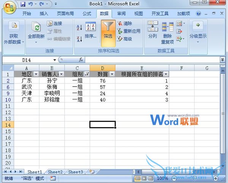Open filter dropdown for 根据所在组的排名
The height and width of the screenshot is (183, 228).
pos(166,74)
